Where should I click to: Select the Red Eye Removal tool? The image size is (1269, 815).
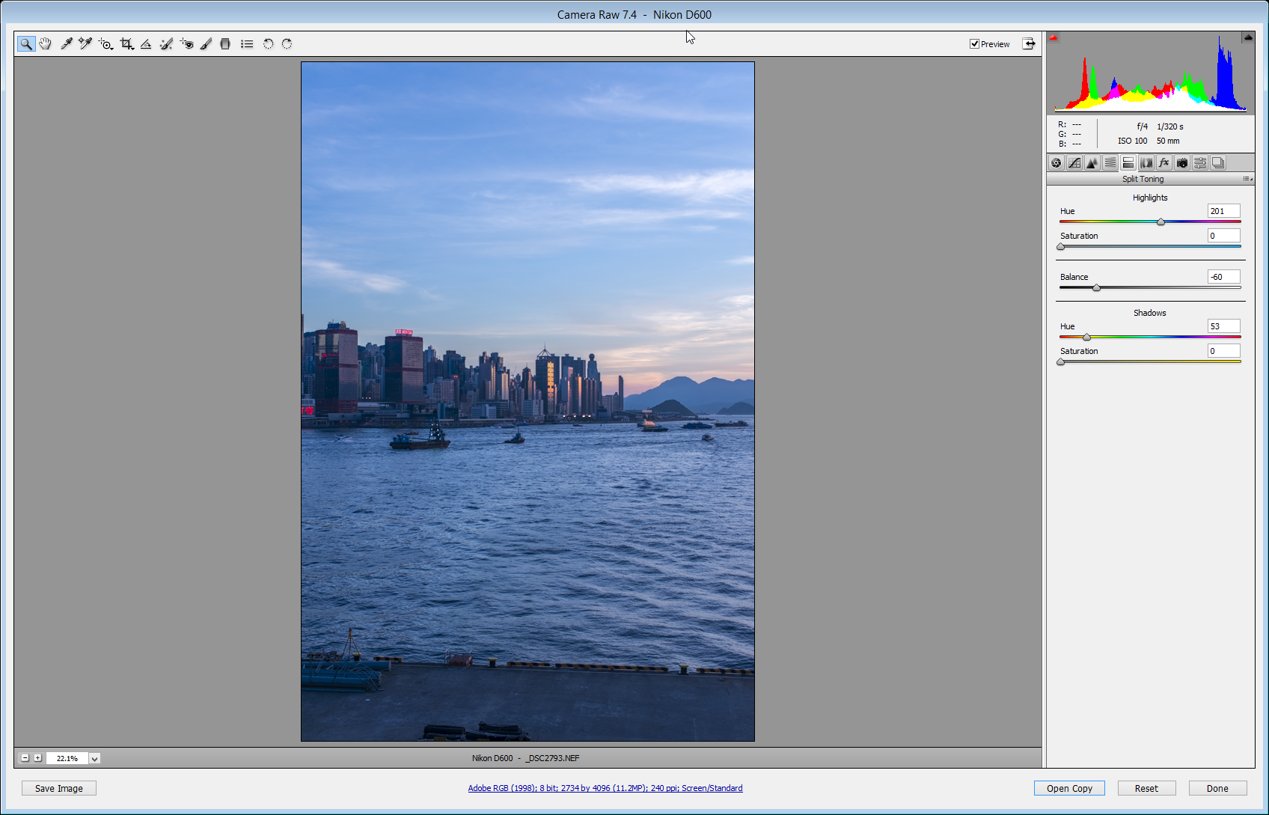tap(186, 44)
